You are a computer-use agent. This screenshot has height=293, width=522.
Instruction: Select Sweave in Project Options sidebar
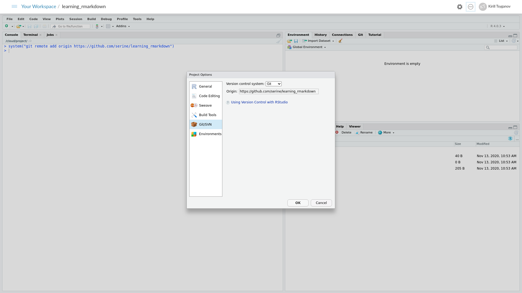[206, 106]
